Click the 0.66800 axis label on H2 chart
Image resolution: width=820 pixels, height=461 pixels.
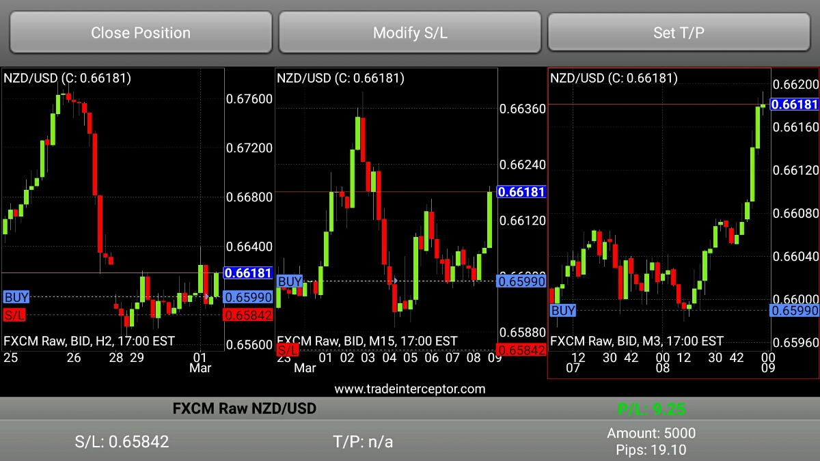(x=249, y=197)
